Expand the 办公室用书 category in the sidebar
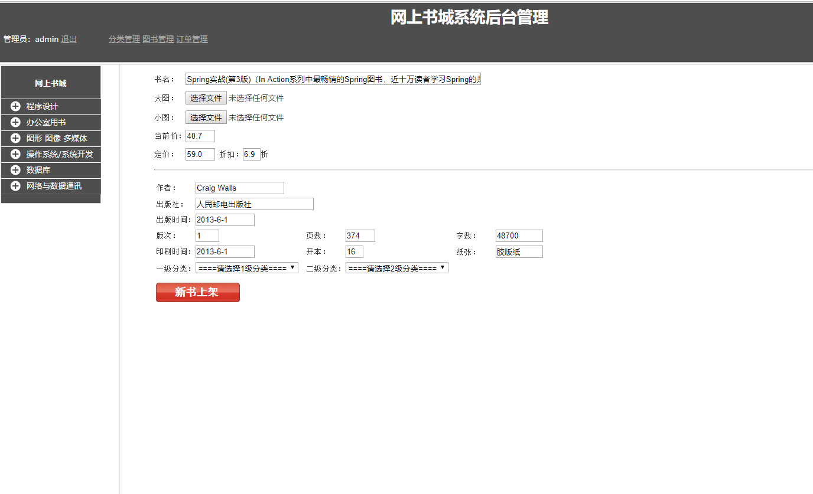This screenshot has width=813, height=494. (x=15, y=122)
